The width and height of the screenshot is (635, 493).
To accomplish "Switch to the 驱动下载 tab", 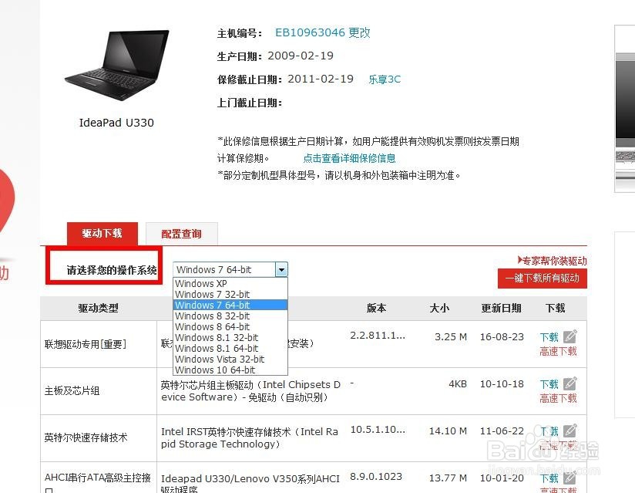I will (102, 234).
